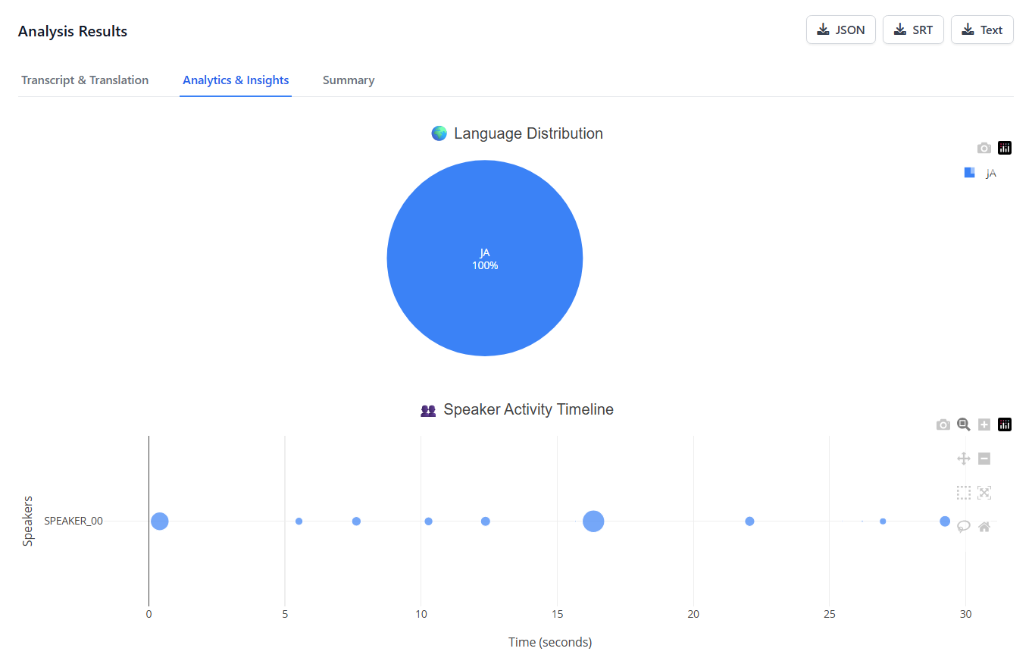
Task: Click Autoscale icon on timeline chart
Action: (984, 493)
